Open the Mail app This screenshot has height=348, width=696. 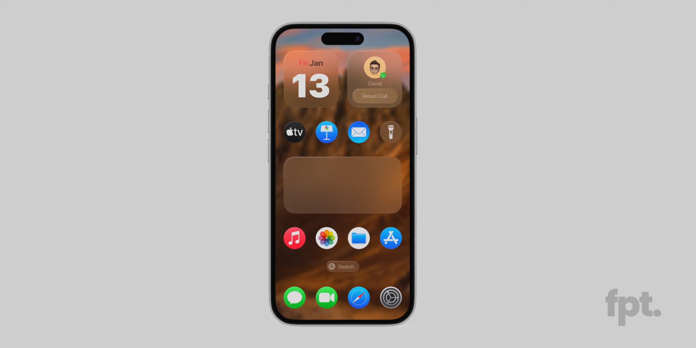coord(358,132)
